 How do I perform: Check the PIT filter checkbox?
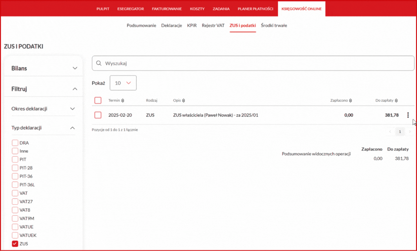click(15, 160)
